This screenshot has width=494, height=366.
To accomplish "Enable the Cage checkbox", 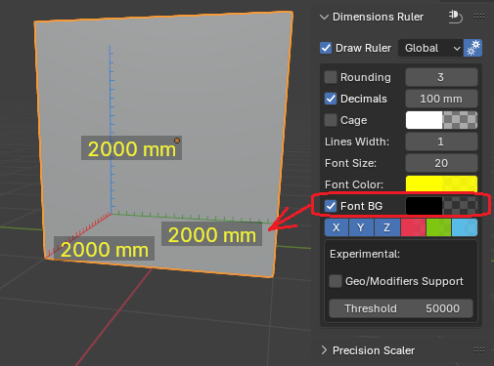I will tap(331, 120).
